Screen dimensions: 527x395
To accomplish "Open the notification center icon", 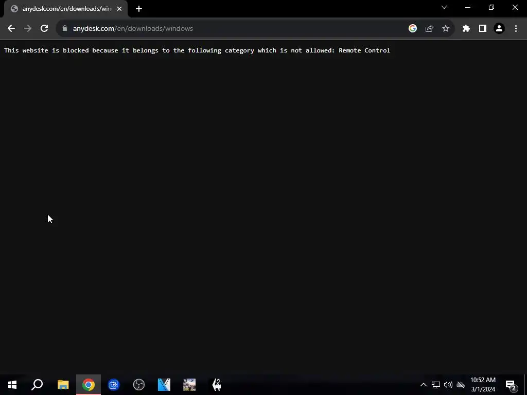I will coord(511,385).
